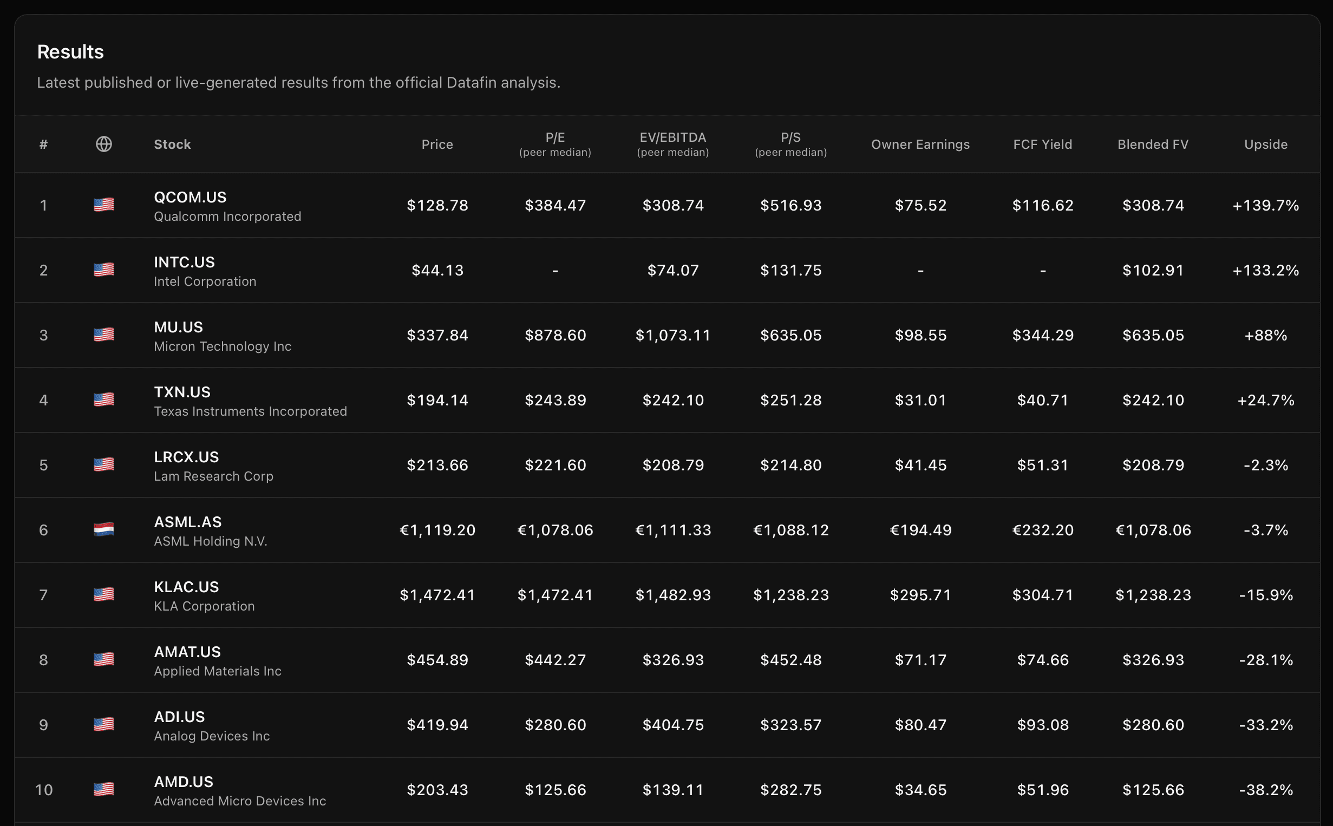Open the INTC.US ticker link
Image resolution: width=1333 pixels, height=826 pixels.
click(185, 262)
